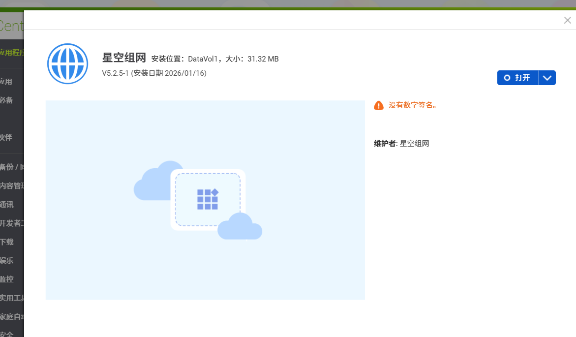Viewport: 576px width, 337px height.
Task: Select the 备份 / 同步 sidebar category
Action: (12, 167)
